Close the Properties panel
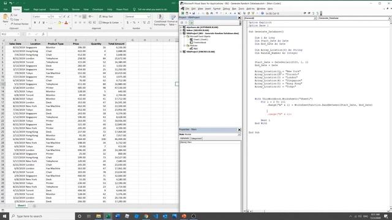Viewport: 392px width, 220px height. (x=239, y=130)
